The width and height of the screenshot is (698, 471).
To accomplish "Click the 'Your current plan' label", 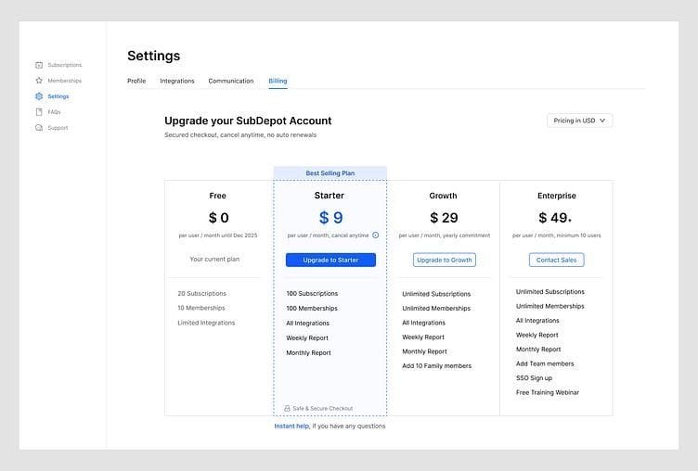I will pyautogui.click(x=214, y=259).
